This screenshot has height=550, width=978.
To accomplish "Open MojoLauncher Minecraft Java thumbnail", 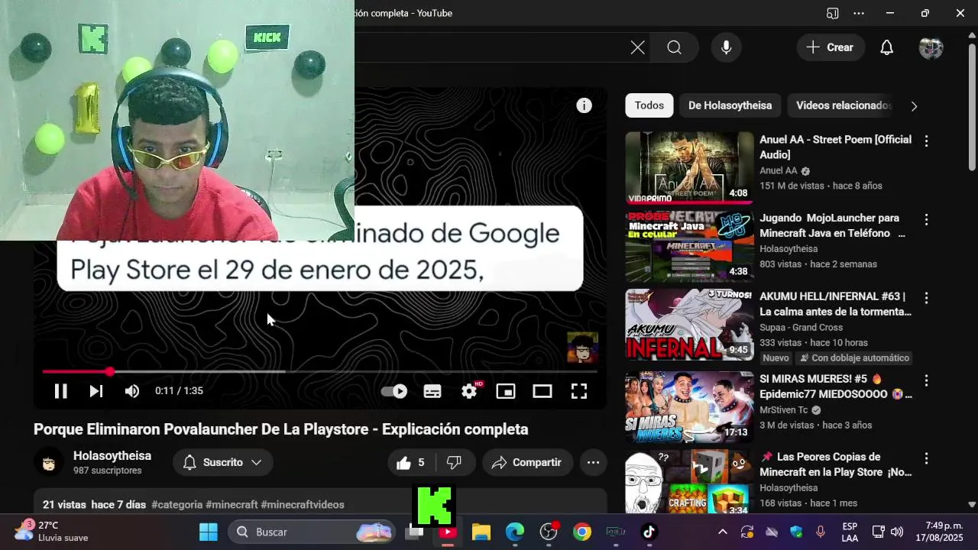I will pyautogui.click(x=689, y=246).
